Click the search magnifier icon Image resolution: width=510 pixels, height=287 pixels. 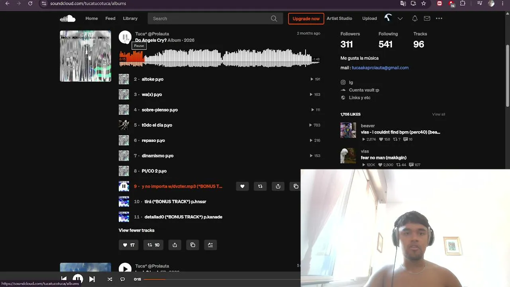(x=274, y=18)
